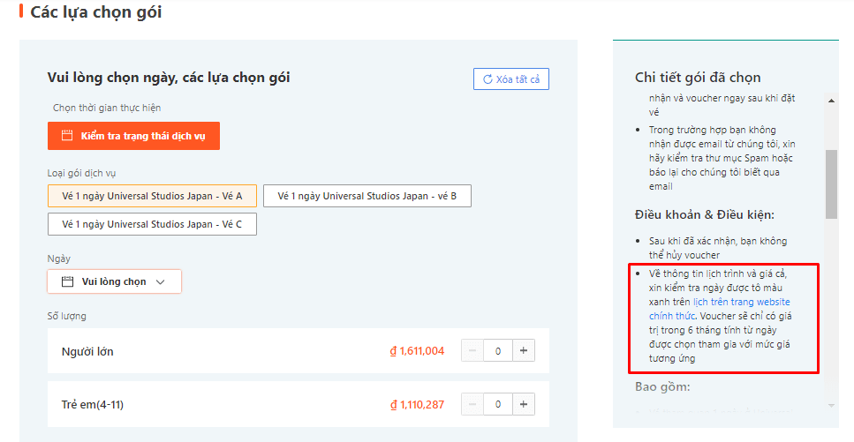The width and height of the screenshot is (854, 442).
Task: Click the details panel scrollbar thumb
Action: [831, 184]
